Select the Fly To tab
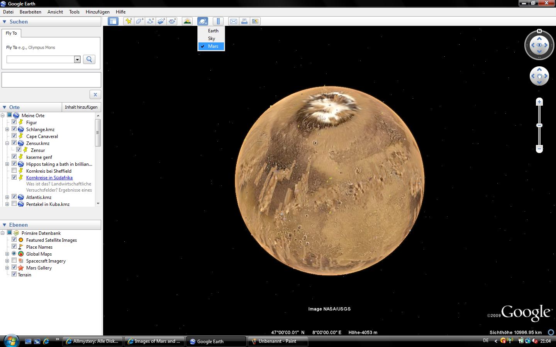 (11, 33)
